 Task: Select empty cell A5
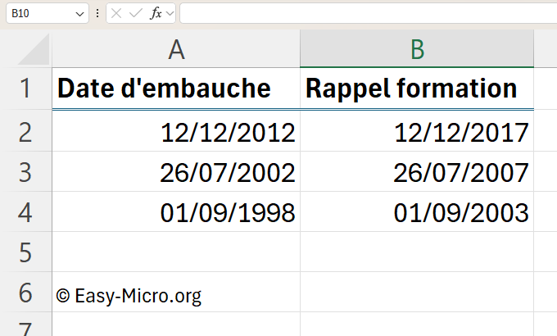176,252
